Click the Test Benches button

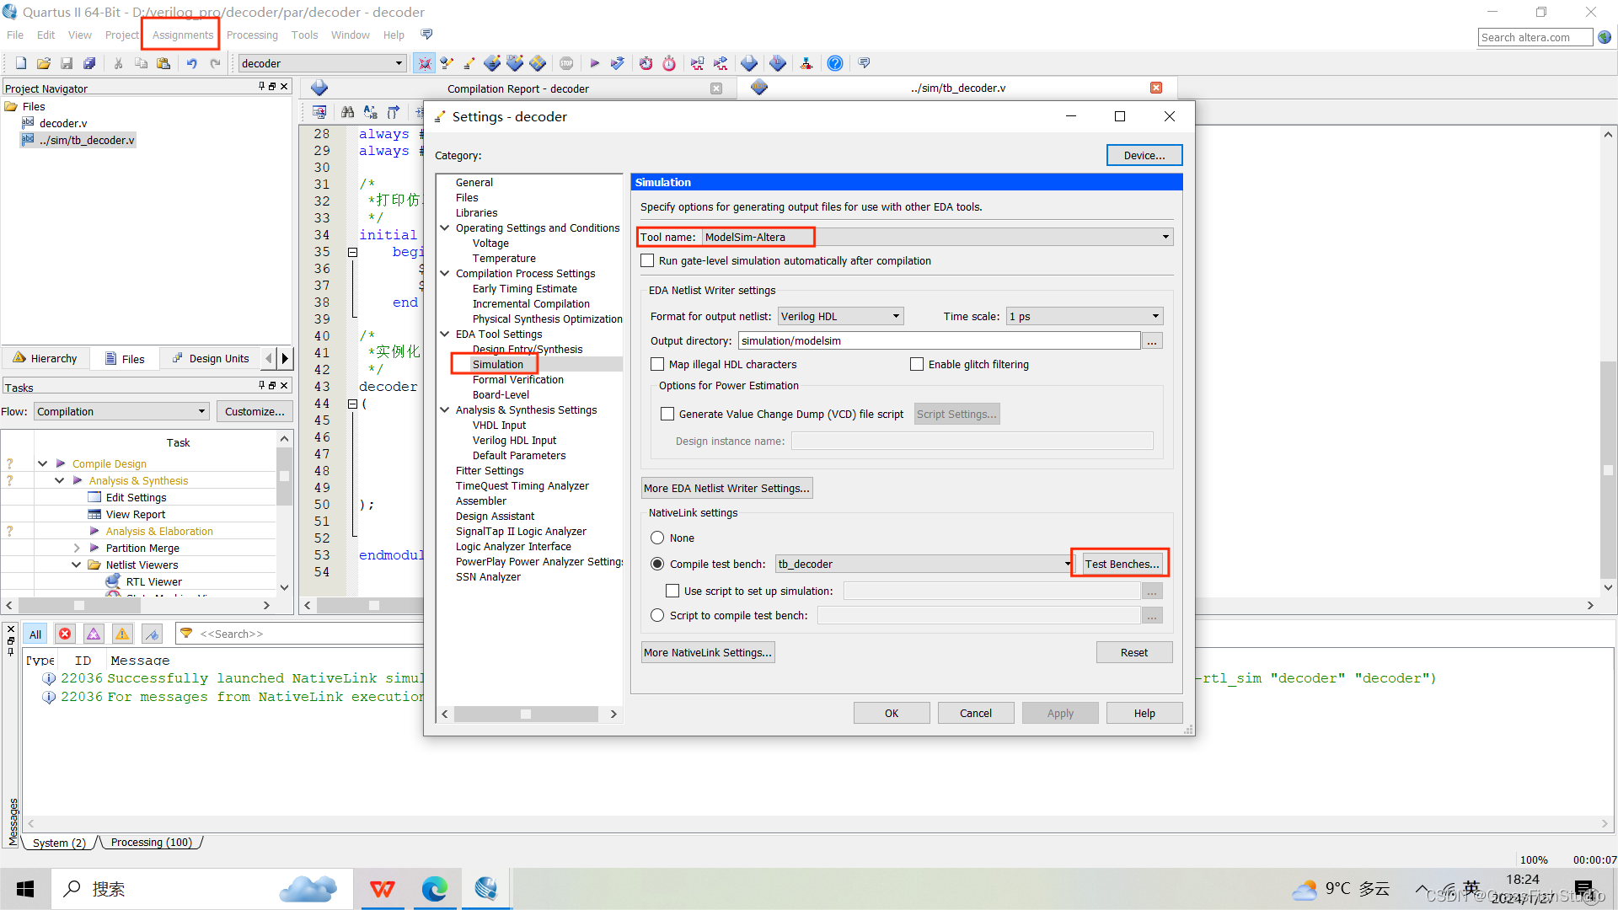(1120, 563)
